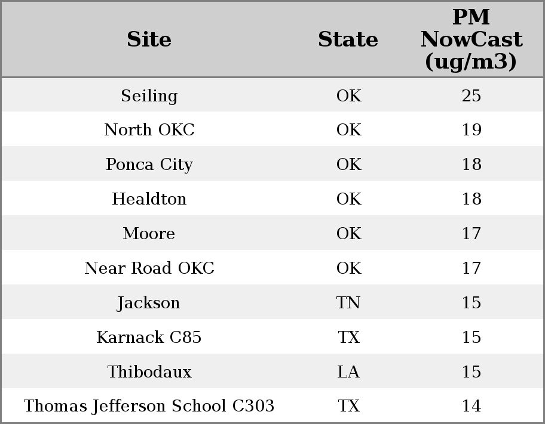Click the State column header

click(348, 39)
